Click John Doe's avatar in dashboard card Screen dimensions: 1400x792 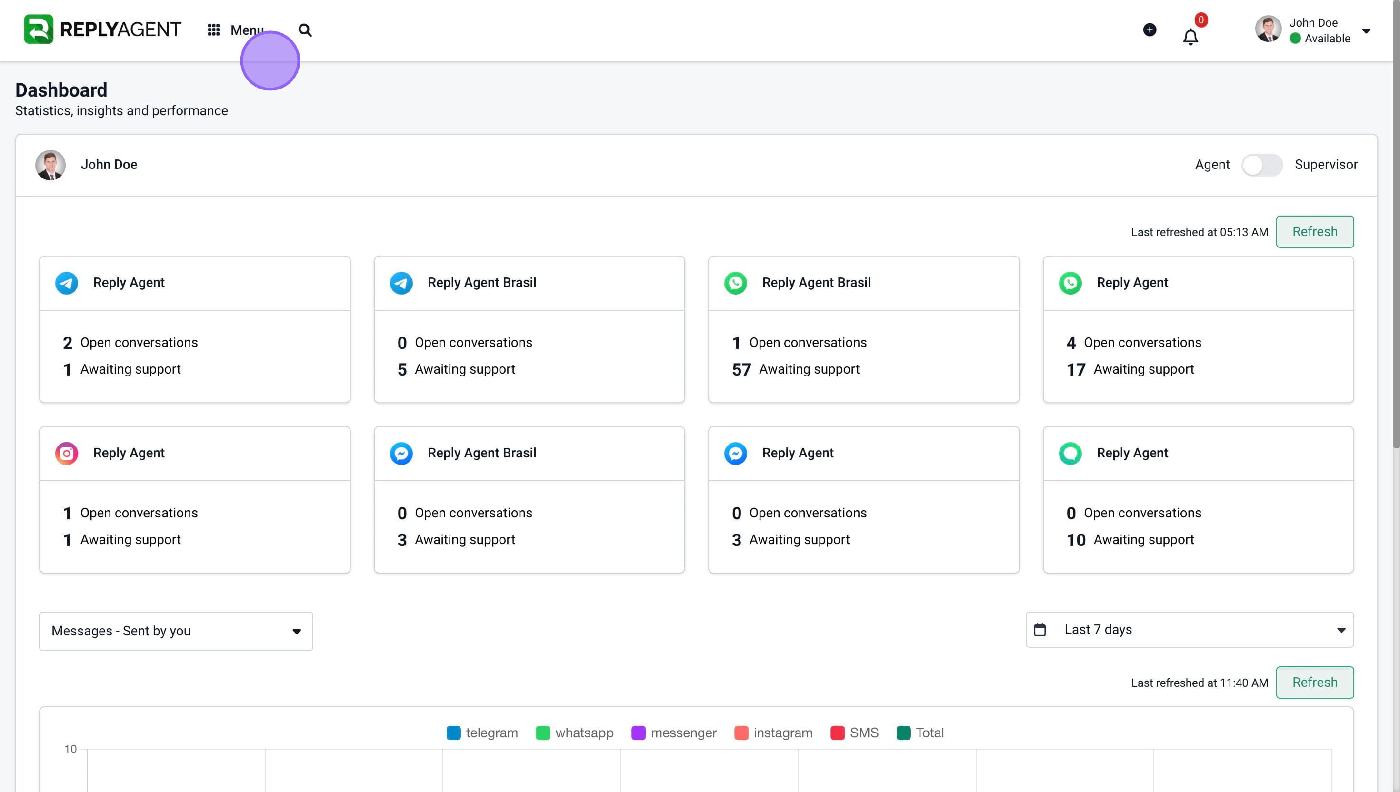click(50, 165)
